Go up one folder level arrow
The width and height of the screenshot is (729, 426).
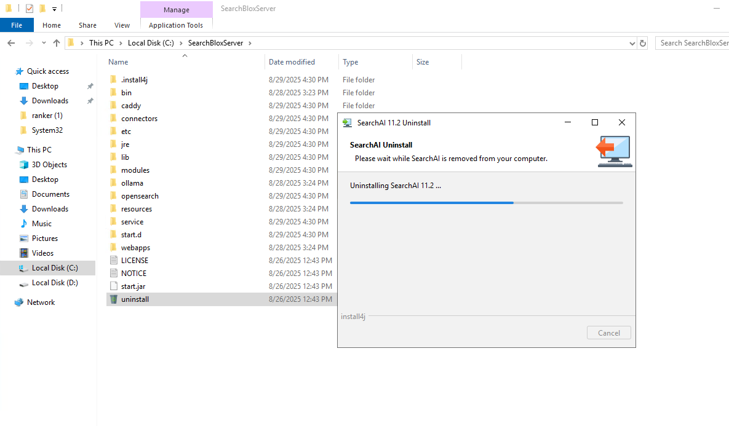tap(56, 43)
